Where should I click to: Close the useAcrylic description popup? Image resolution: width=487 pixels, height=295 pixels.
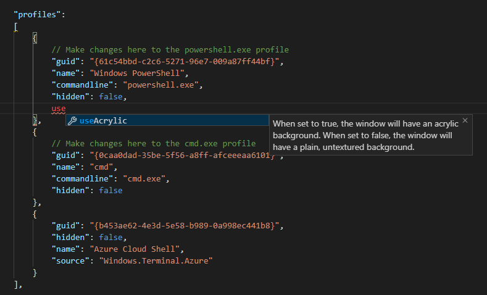pos(465,120)
